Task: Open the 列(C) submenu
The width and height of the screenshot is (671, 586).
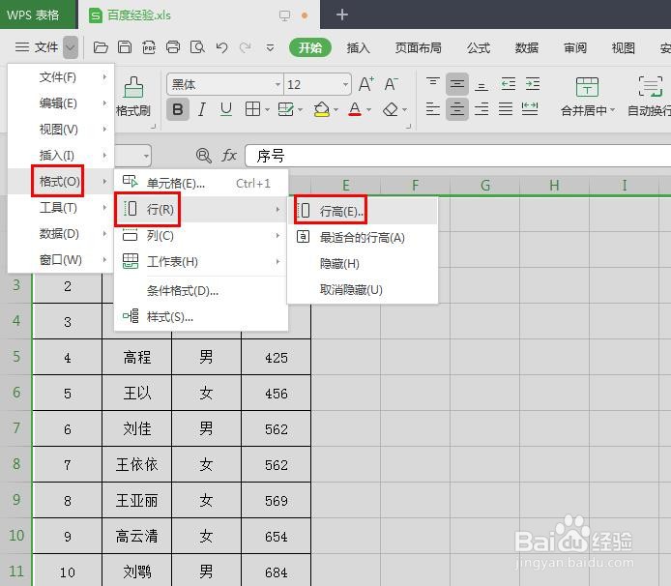Action: (x=201, y=235)
